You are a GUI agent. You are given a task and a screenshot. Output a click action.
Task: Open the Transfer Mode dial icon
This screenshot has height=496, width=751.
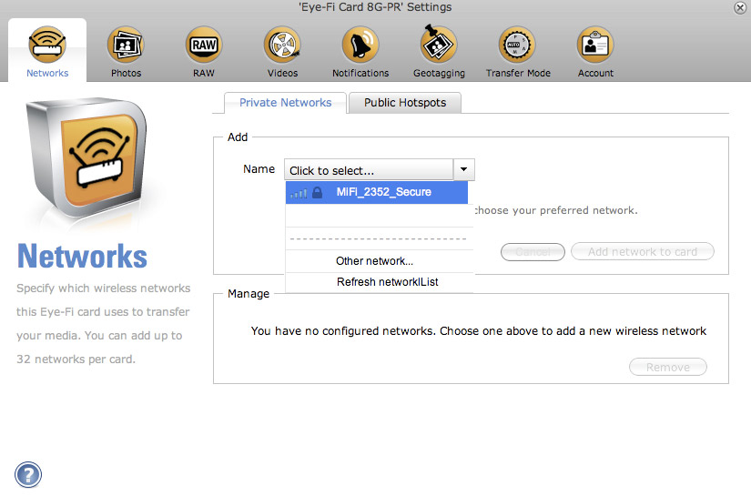click(x=517, y=45)
